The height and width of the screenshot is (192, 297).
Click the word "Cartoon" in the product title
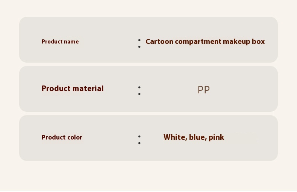pyautogui.click(x=159, y=42)
